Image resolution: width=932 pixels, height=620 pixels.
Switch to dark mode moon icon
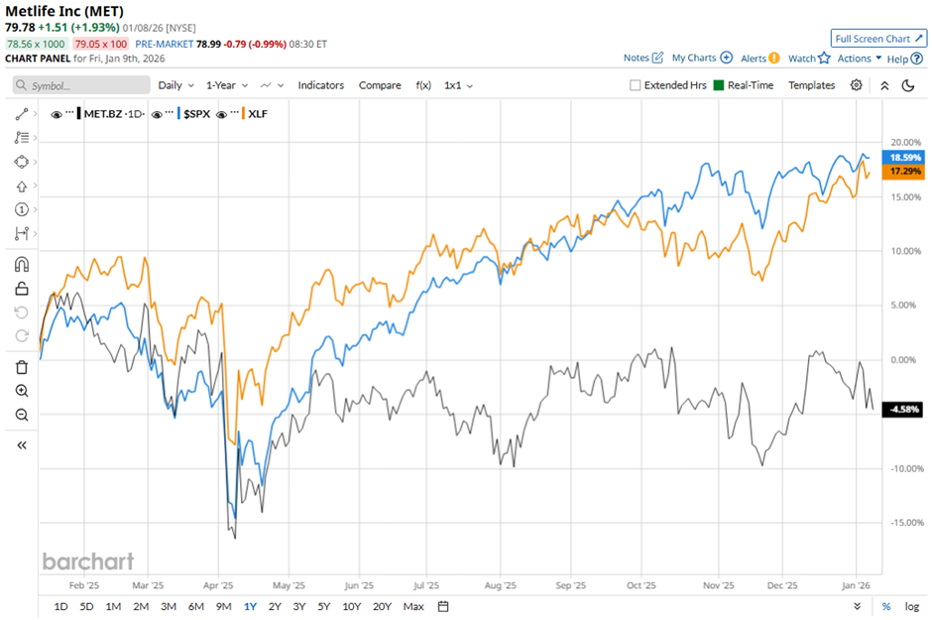(x=908, y=85)
